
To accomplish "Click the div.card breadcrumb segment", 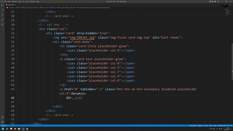I will click(x=61, y=8).
